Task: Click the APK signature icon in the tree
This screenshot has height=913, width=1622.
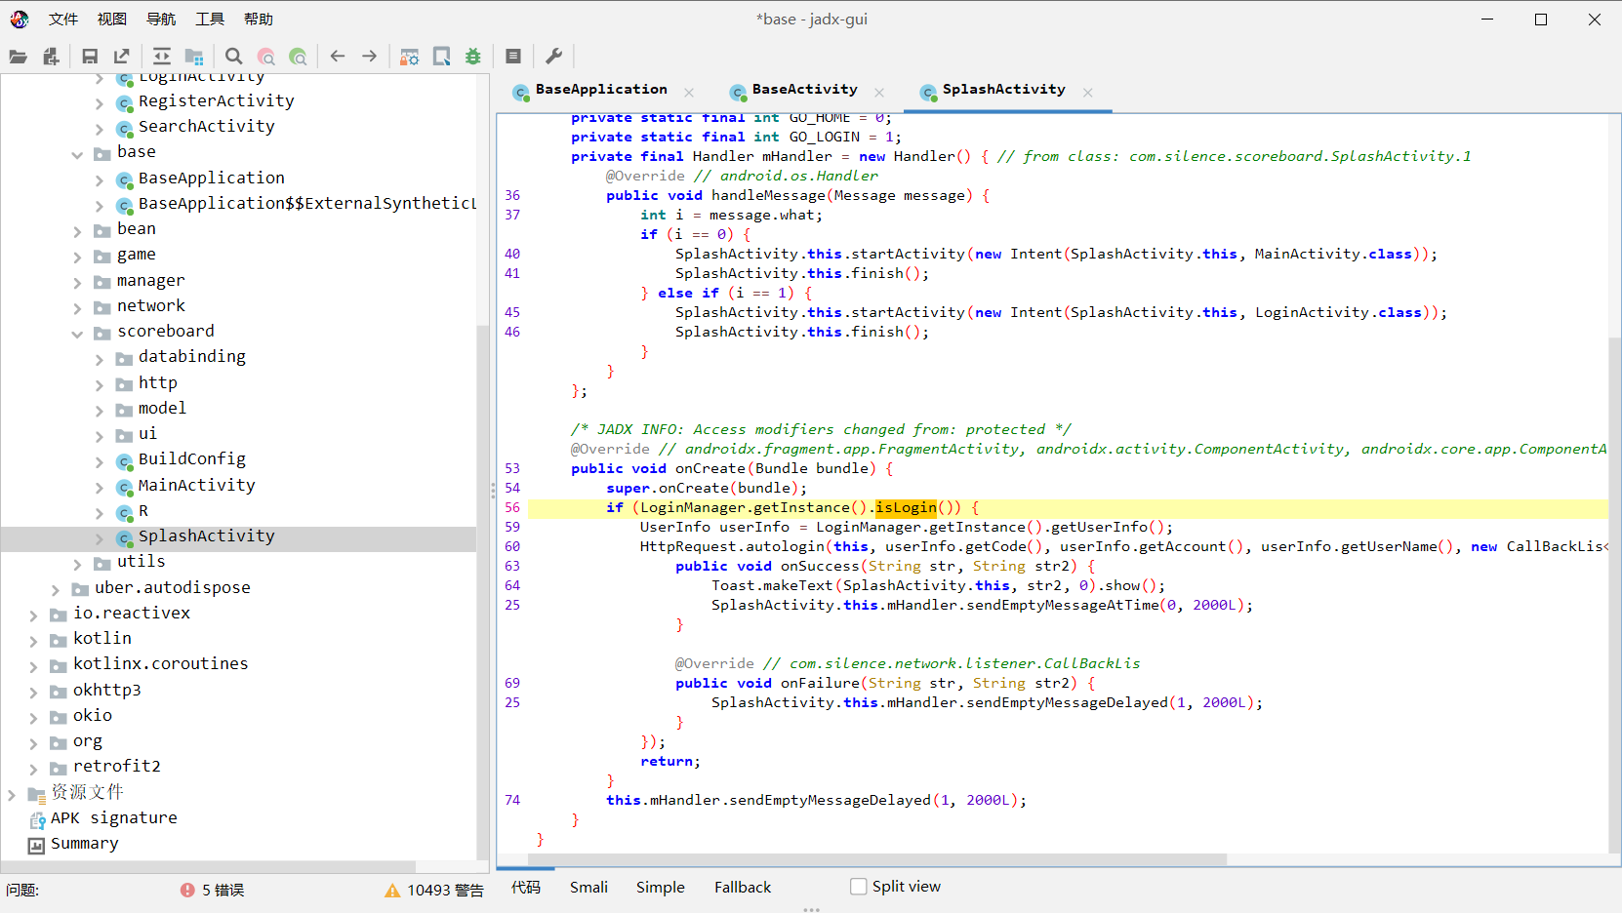Action: [x=37, y=819]
